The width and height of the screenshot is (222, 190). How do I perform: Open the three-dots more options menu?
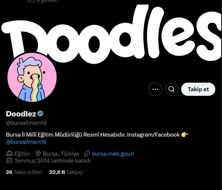155,89
